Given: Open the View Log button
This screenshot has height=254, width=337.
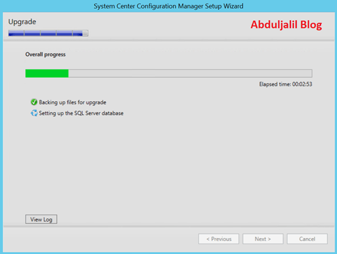Looking at the screenshot, I should coord(41,220).
